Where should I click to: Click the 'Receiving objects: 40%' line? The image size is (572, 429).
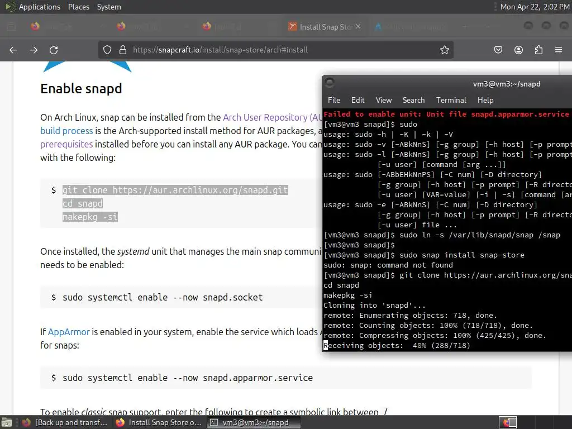click(397, 345)
